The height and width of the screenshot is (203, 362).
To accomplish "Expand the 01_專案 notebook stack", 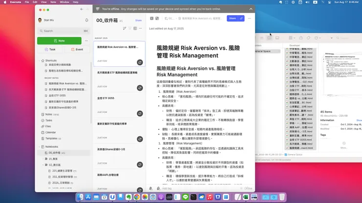I will click(43, 159).
